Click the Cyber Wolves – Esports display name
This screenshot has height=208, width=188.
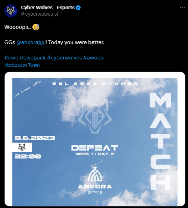(48, 8)
